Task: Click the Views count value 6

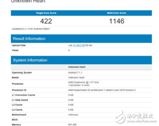Action: click(69, 50)
